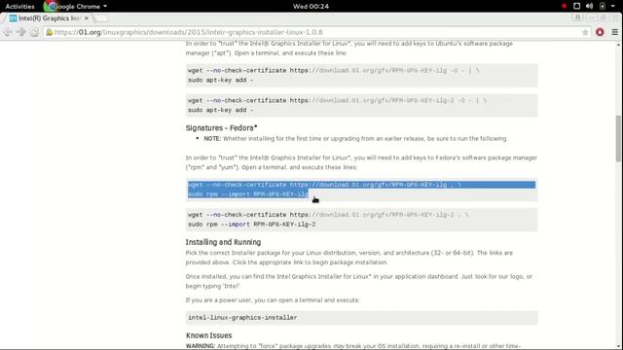Click the NOTE: bullet text
This screenshot has width=623, height=350.
[355, 138]
